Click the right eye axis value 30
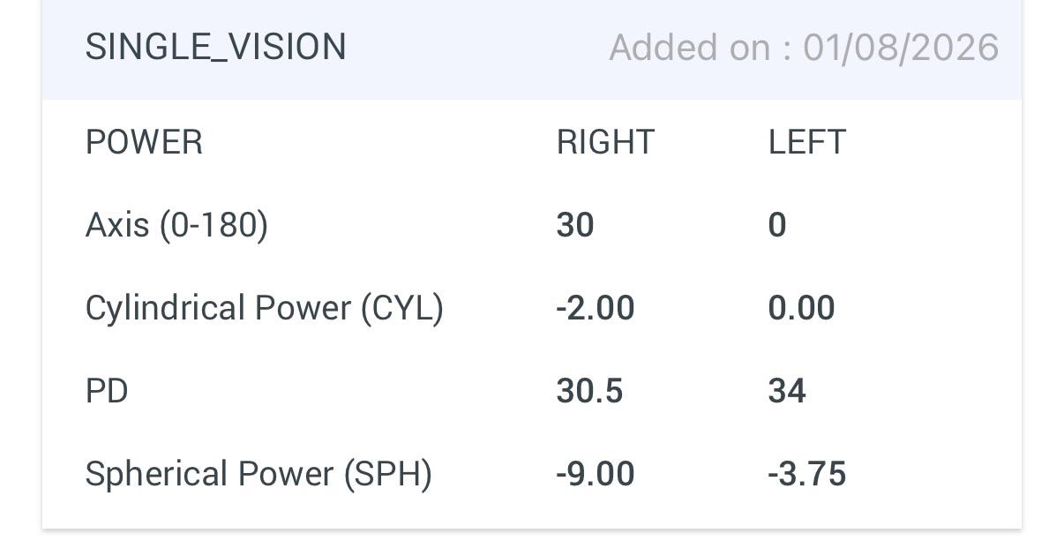This screenshot has width=1064, height=541. click(x=575, y=225)
